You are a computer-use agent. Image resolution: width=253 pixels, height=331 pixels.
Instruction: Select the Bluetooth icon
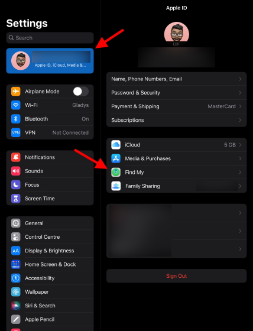point(16,119)
